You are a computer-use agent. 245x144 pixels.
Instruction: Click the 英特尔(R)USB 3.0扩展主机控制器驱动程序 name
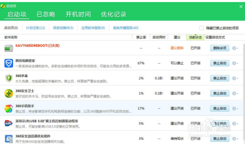coord(47,121)
